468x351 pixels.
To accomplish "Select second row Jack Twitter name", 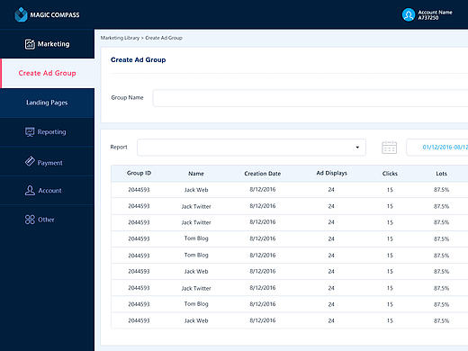I will 196,206.
